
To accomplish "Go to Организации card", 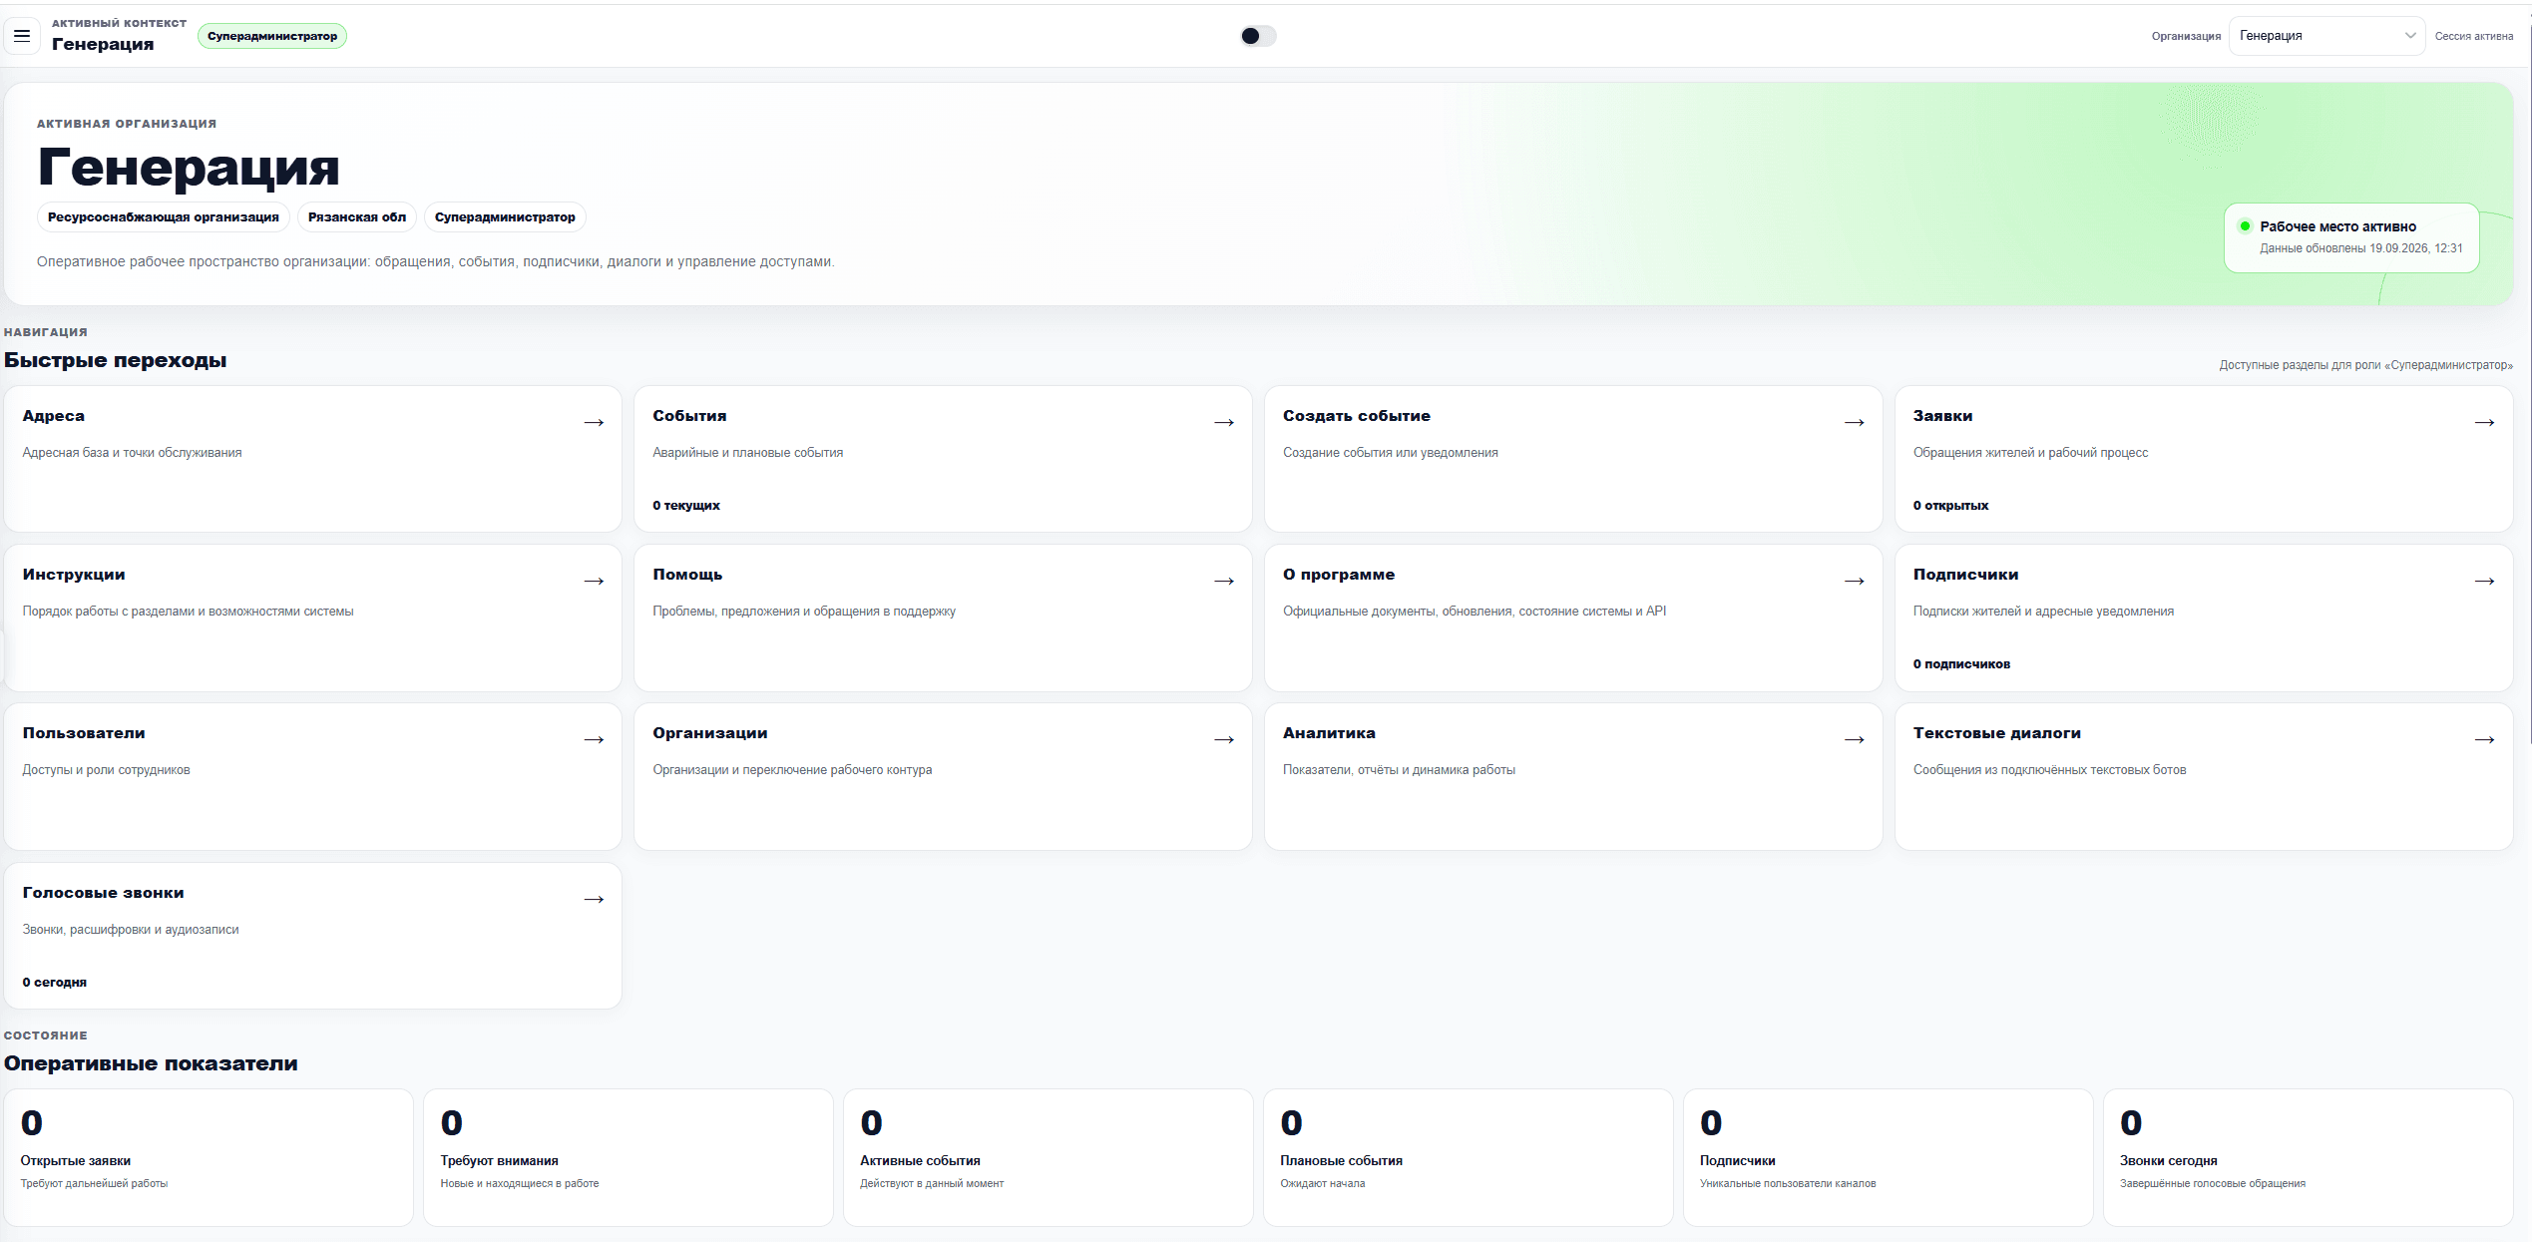I will tap(943, 776).
